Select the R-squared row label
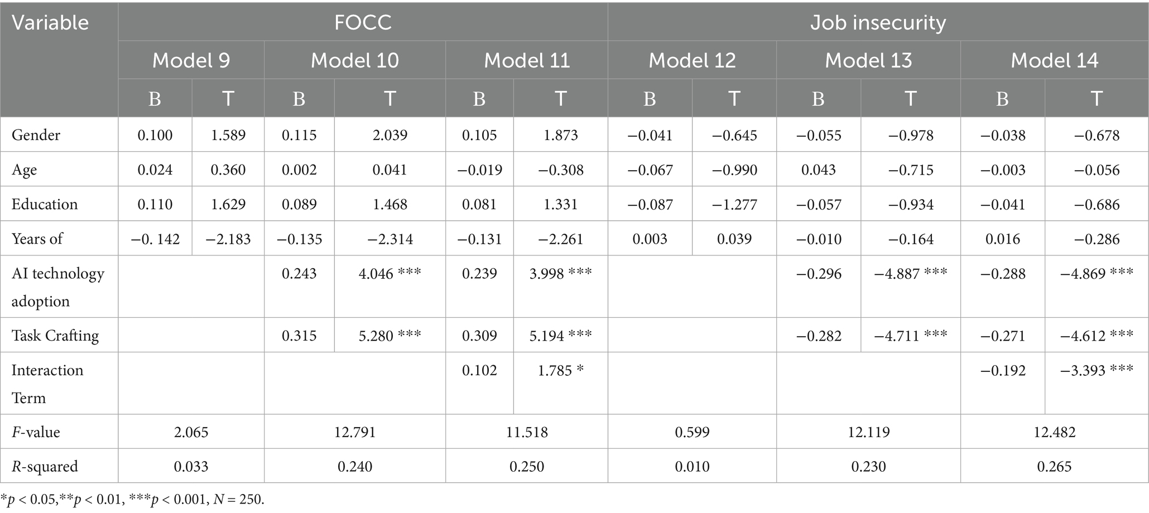Image resolution: width=1149 pixels, height=513 pixels. coord(45,466)
